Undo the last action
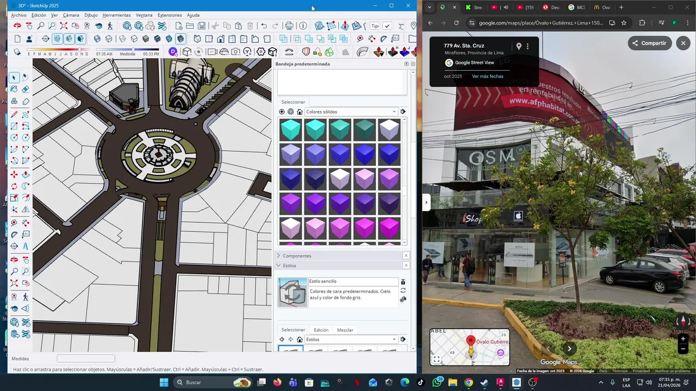The image size is (696, 391). (264, 26)
